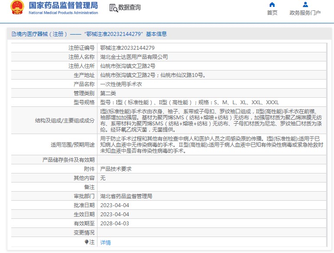Screen dimensions: 334x253
Task: Click the 其他内容 label
Action: [84, 178]
